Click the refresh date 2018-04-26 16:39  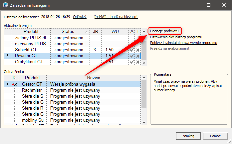pos(56,17)
